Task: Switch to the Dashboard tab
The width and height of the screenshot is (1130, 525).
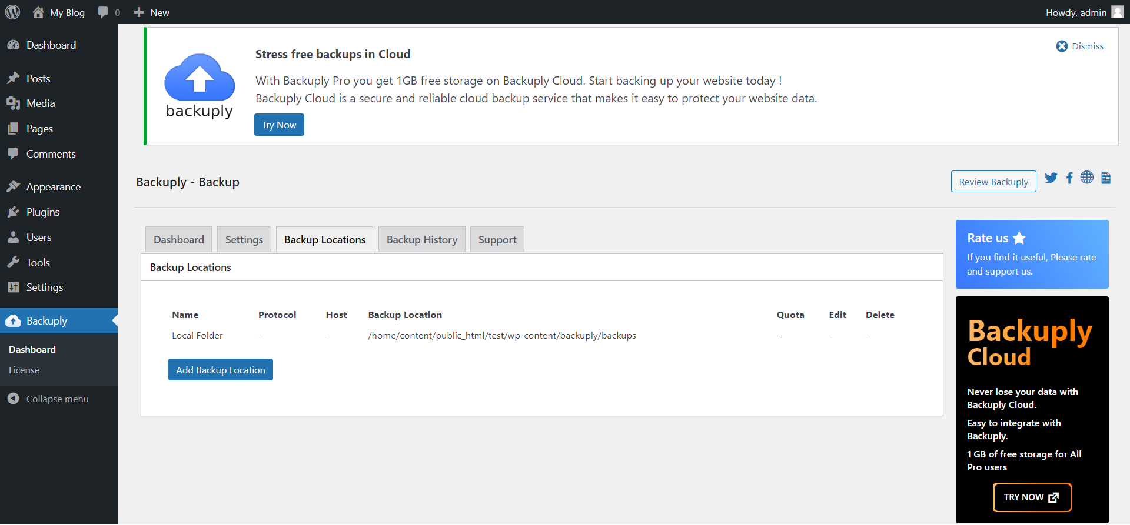Action: point(179,239)
